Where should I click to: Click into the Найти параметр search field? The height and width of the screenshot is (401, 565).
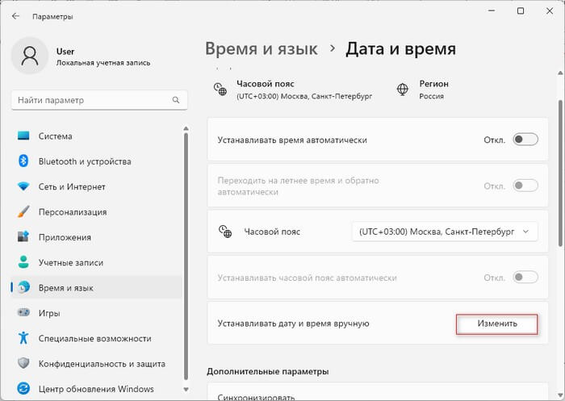[x=99, y=100]
